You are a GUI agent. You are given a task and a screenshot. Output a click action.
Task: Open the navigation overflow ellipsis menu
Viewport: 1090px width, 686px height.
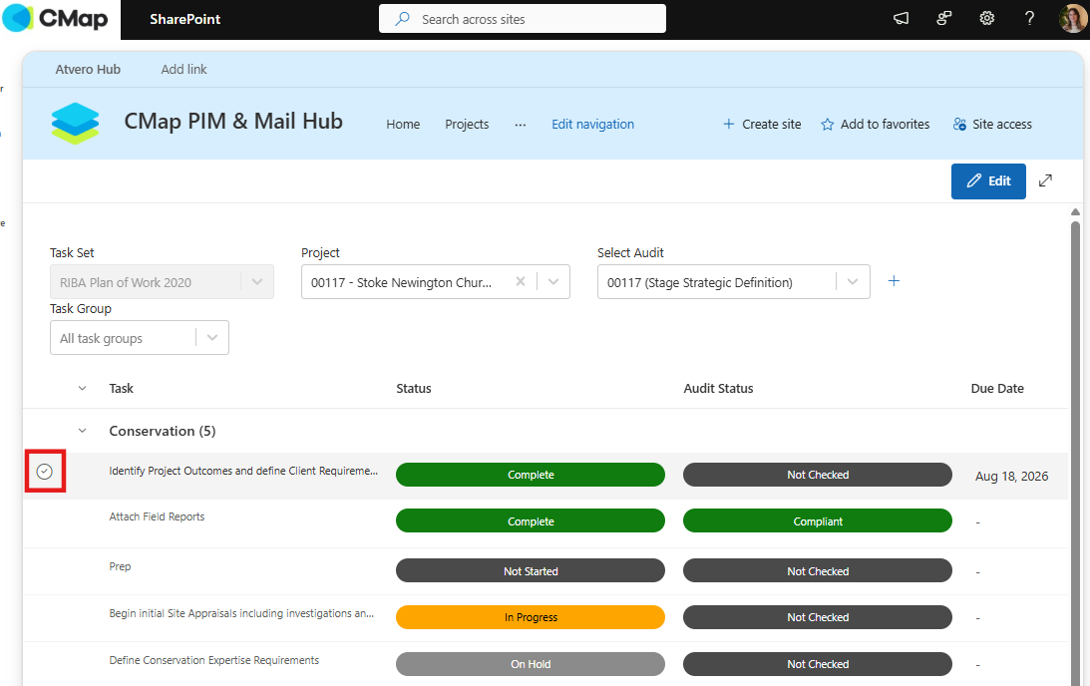(520, 125)
